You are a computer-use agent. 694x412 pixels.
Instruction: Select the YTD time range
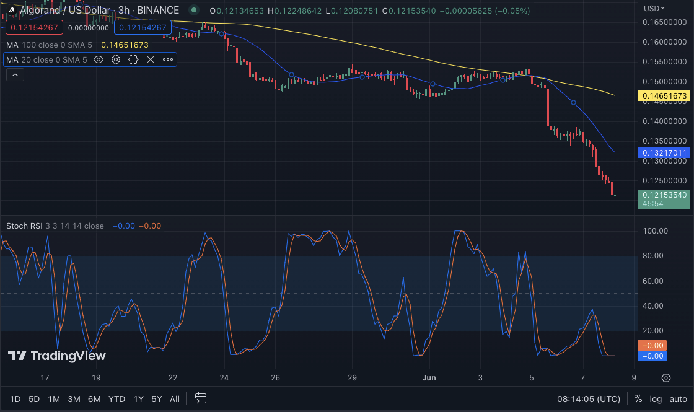point(116,399)
